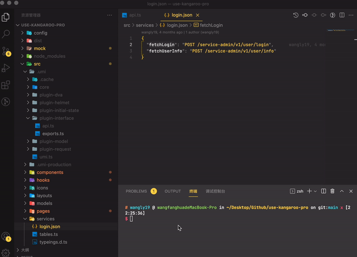Expand the config folder
Screen dimensions: 357x257
[22, 33]
